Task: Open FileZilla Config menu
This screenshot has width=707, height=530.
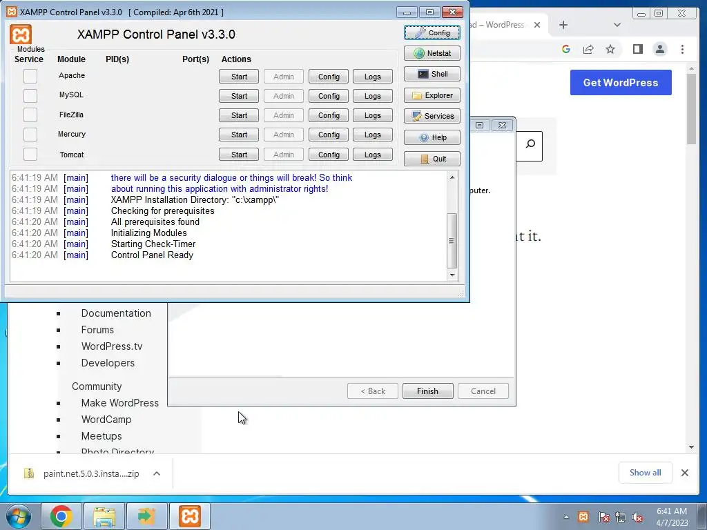Action: tap(329, 115)
